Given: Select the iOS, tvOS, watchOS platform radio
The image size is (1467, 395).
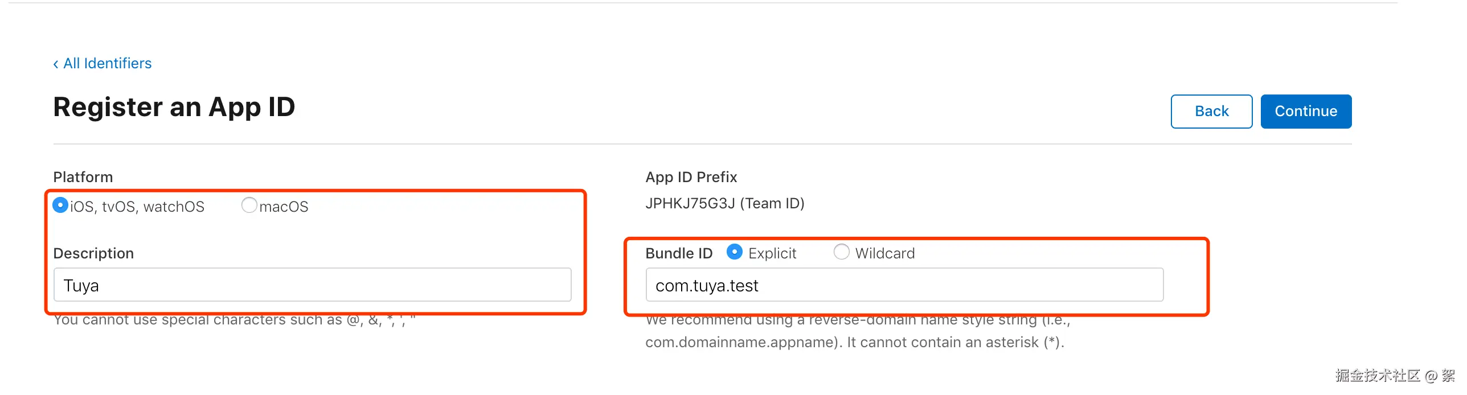Looking at the screenshot, I should pos(60,205).
